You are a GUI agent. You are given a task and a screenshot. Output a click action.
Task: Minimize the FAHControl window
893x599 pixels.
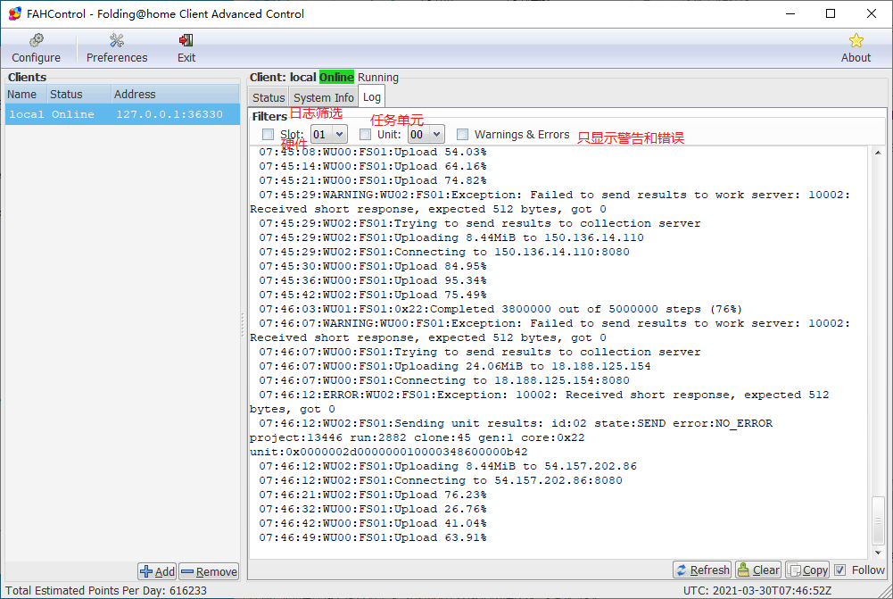(x=790, y=13)
